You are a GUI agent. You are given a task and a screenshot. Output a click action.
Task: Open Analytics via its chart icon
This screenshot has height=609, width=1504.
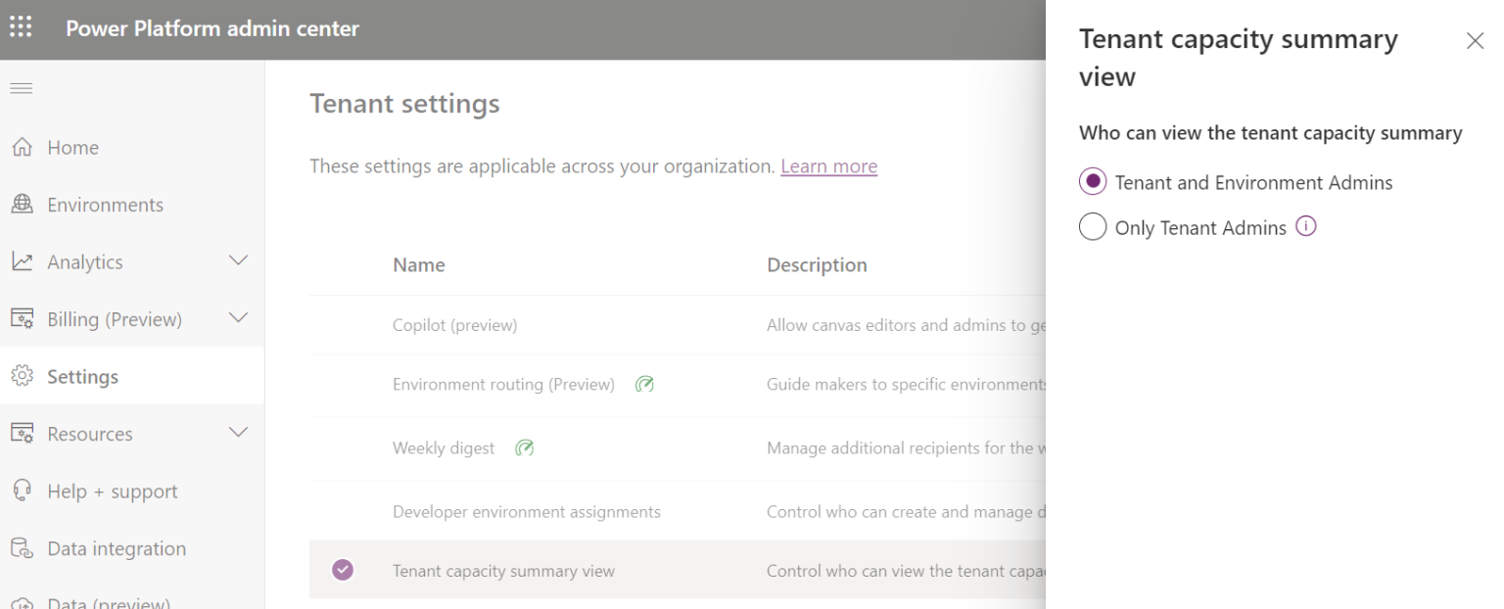tap(21, 261)
